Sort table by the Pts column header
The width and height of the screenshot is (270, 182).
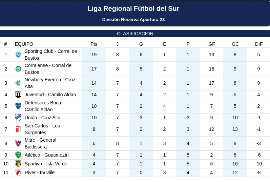94,44
